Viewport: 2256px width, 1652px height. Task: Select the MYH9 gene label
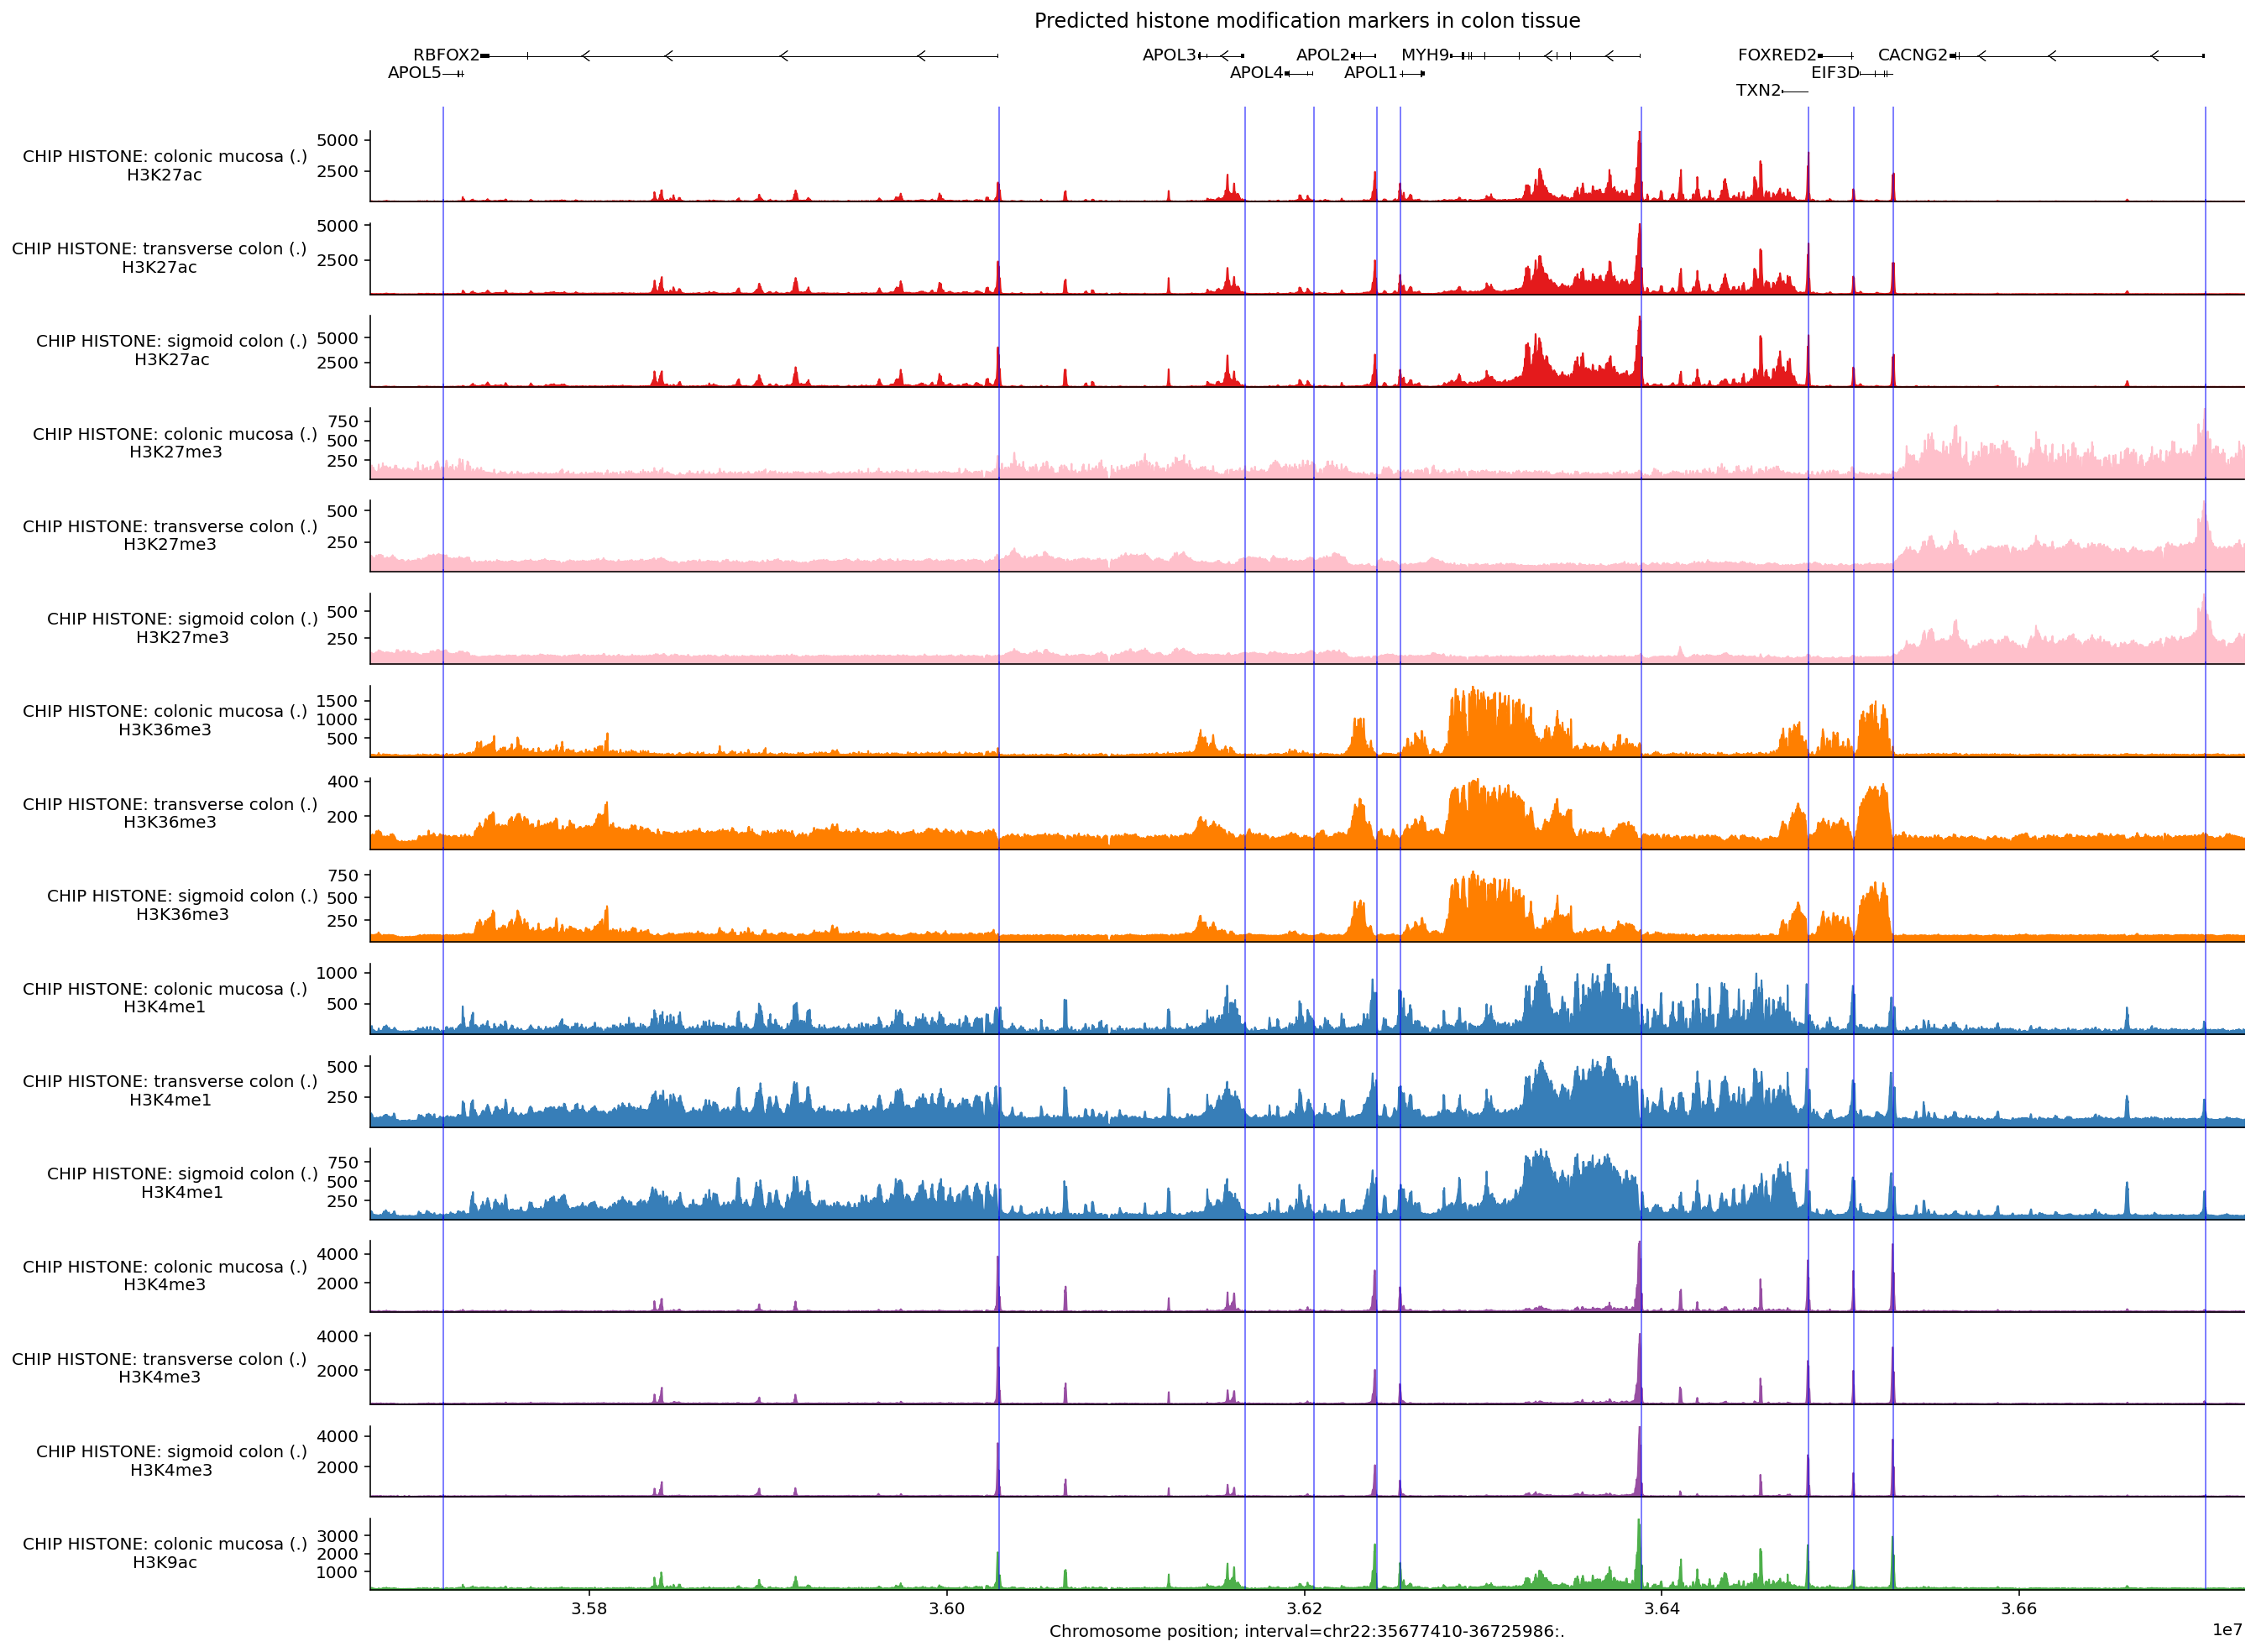[1425, 55]
